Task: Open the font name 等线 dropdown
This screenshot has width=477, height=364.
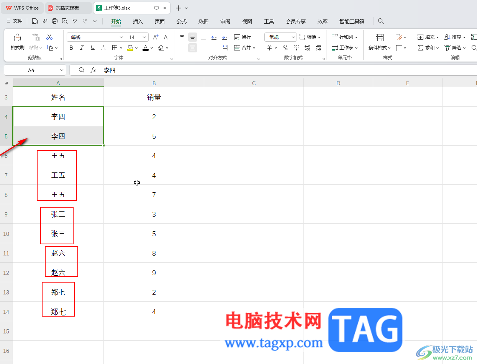Action: [x=121, y=37]
